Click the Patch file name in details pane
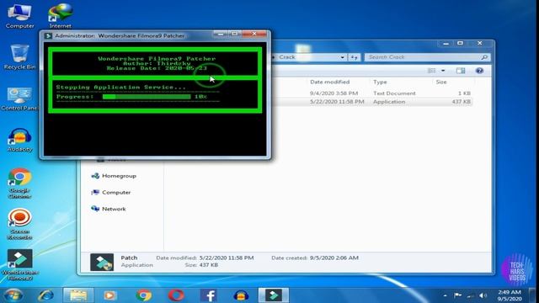The height and width of the screenshot is (303, 539). (129, 258)
